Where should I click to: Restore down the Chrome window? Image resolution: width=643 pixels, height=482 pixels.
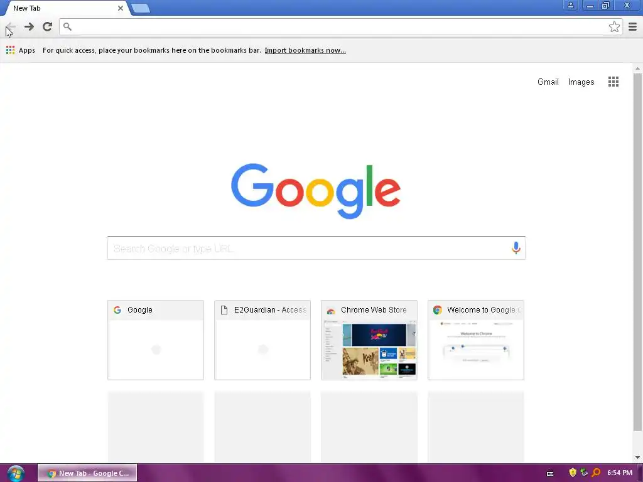606,5
